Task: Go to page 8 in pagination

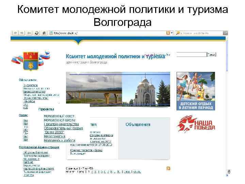Action: (x=111, y=172)
